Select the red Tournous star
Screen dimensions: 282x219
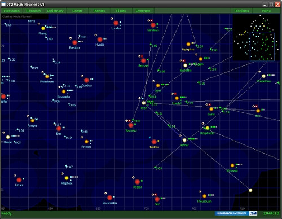[131, 125]
